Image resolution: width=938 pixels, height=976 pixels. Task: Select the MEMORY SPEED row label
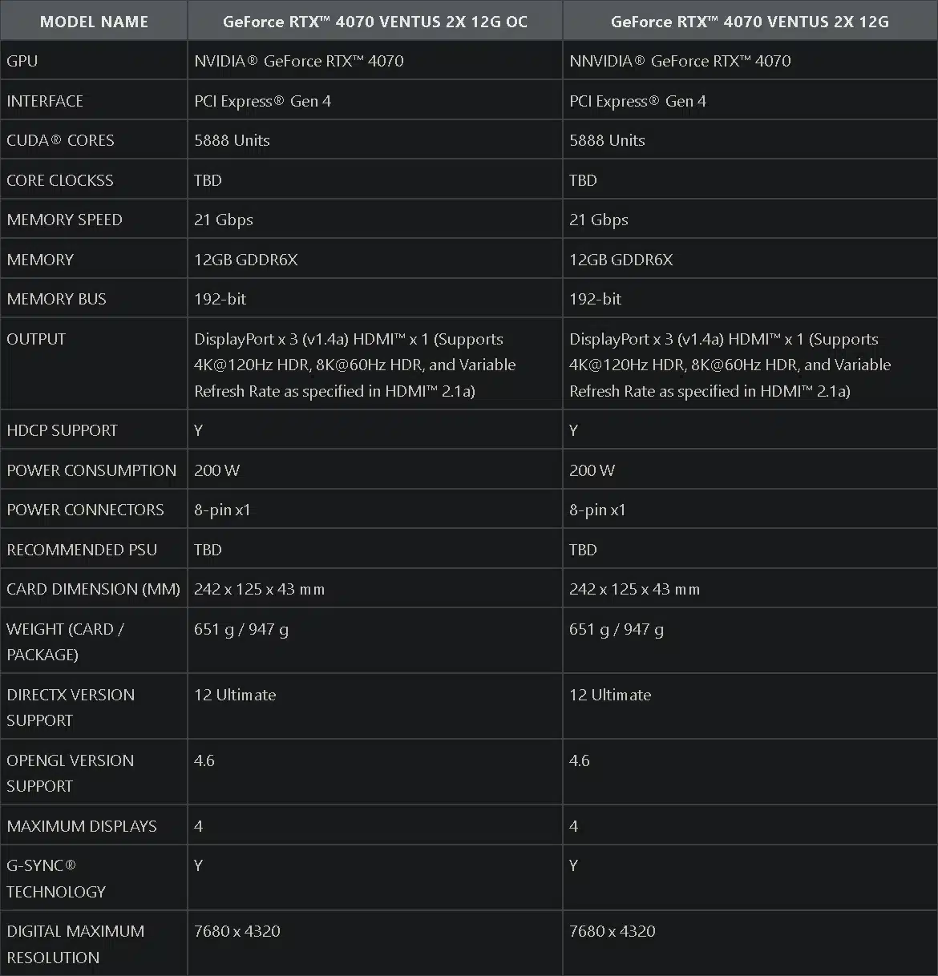(x=65, y=220)
